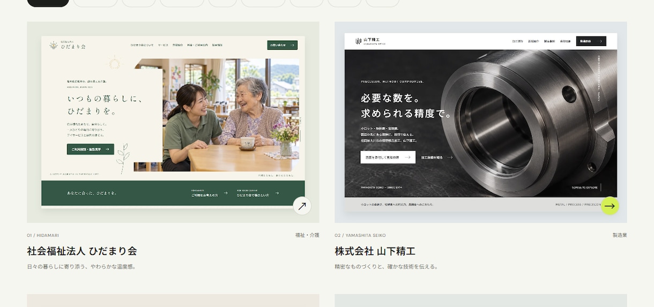
Task: Click the green ご利用相談・施設見学 button in Hidamari preview
Action: [91, 149]
